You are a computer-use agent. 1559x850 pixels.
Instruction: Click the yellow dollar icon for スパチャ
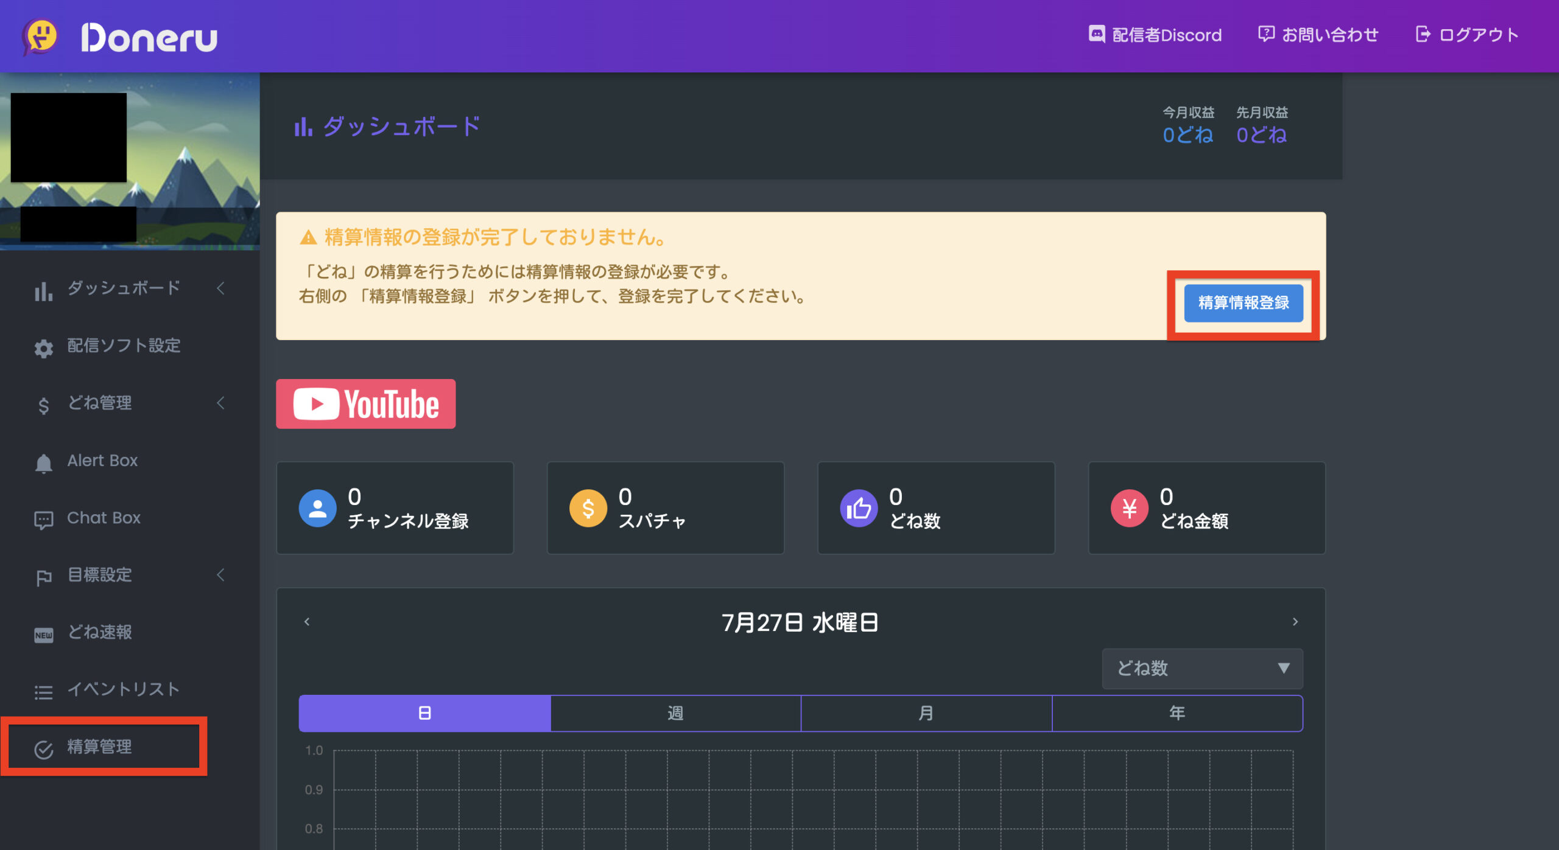(588, 508)
